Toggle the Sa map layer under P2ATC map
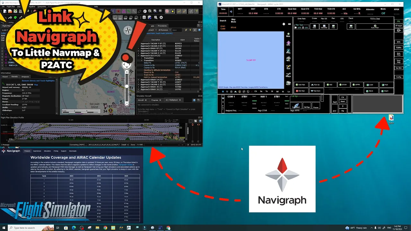411x231 pixels. [x=261, y=91]
